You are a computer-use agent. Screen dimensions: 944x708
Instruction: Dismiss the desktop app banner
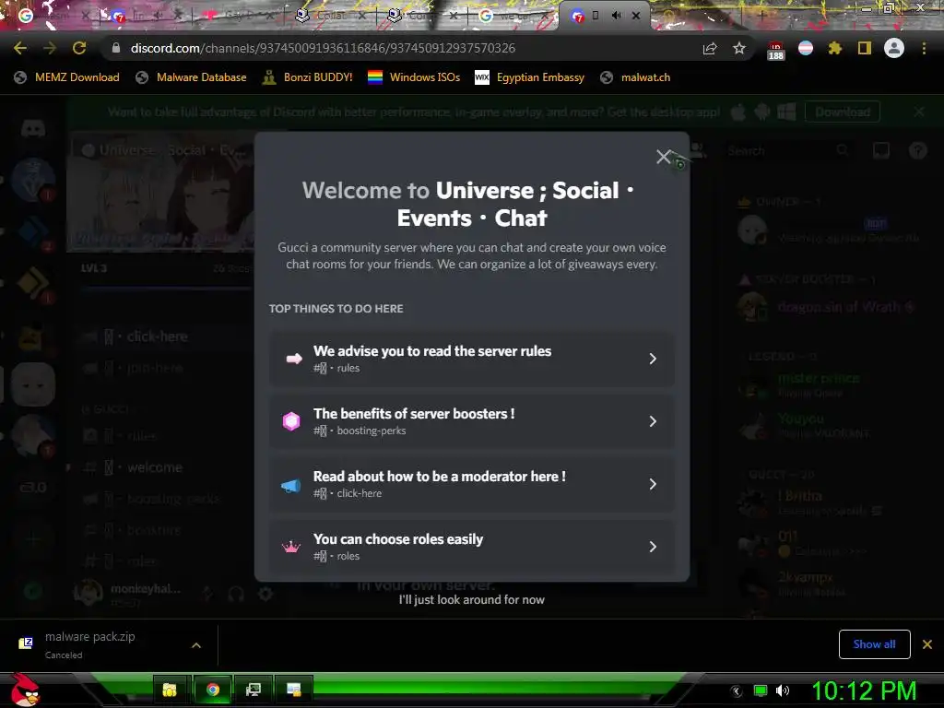click(x=919, y=112)
